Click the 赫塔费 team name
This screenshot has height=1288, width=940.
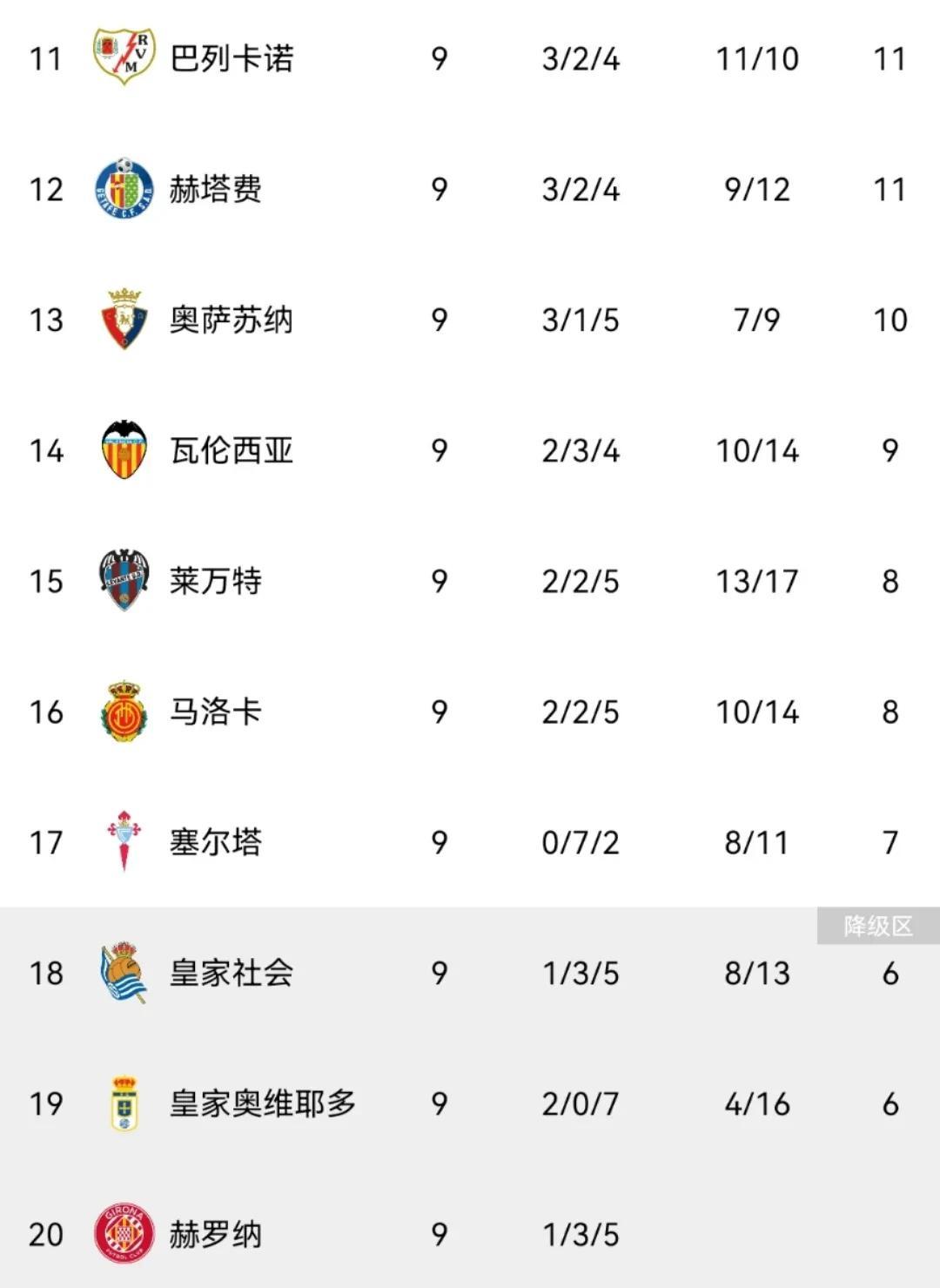click(215, 189)
